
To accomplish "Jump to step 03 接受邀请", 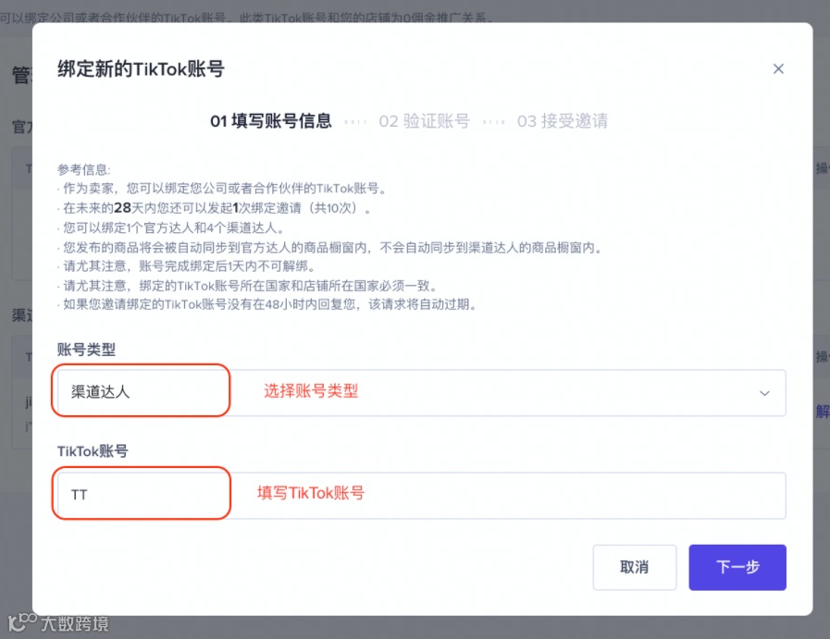I will coord(562,121).
